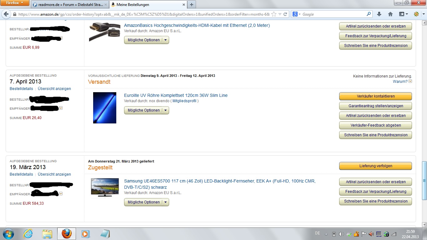Open Mögliche Optionen dropdown for Samsung TV
This screenshot has width=427, height=240.
coord(147,202)
